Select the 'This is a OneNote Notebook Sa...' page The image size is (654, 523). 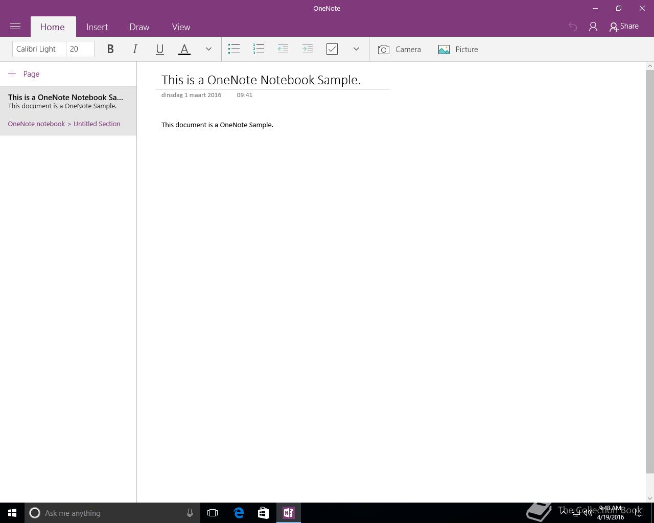(68, 111)
